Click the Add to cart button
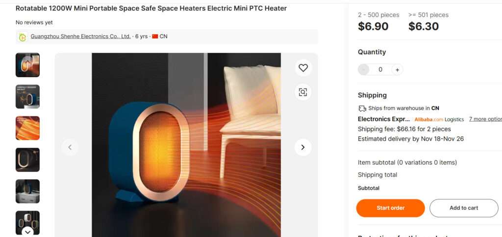The height and width of the screenshot is (237, 502). (463, 208)
